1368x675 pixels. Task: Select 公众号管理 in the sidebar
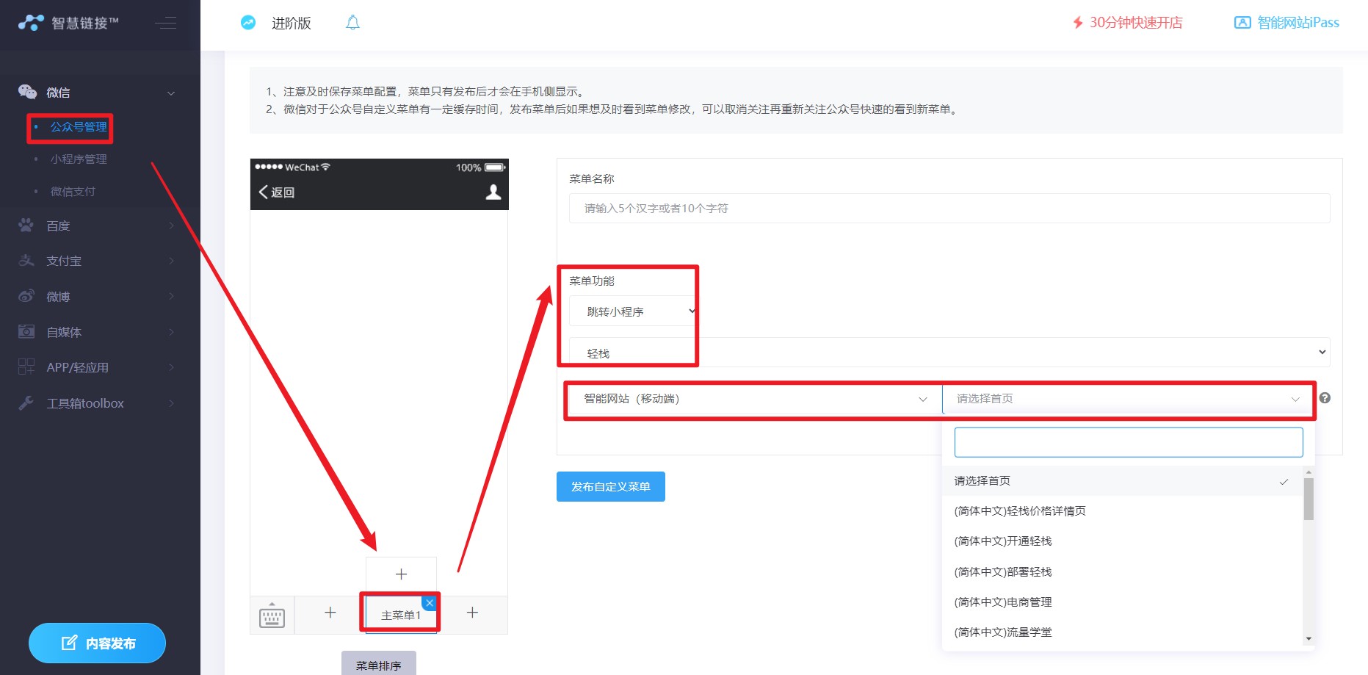coord(79,127)
